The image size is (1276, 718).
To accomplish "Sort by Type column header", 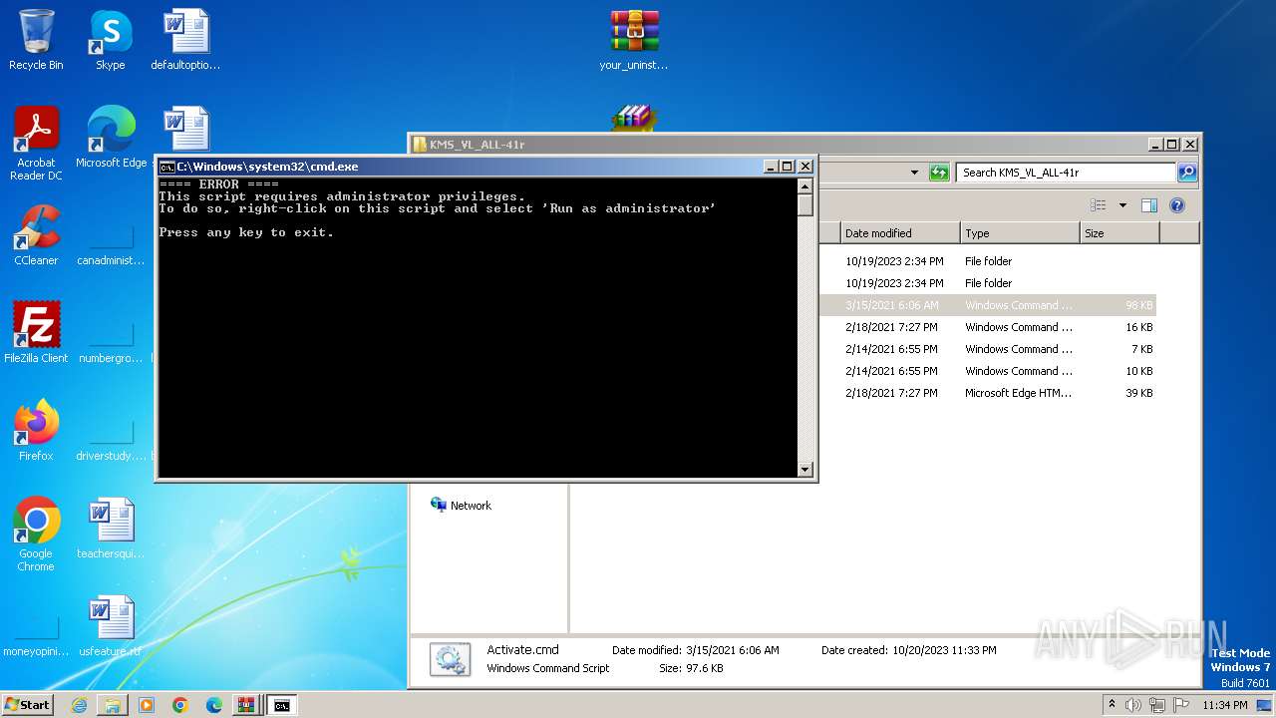I will (x=1020, y=233).
